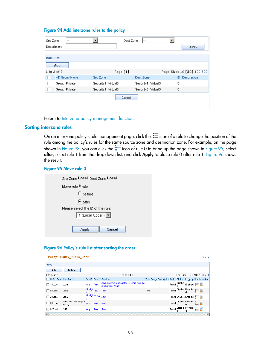Follow the 'Figure 93' link
The height and width of the screenshot is (354, 261).
71,149
